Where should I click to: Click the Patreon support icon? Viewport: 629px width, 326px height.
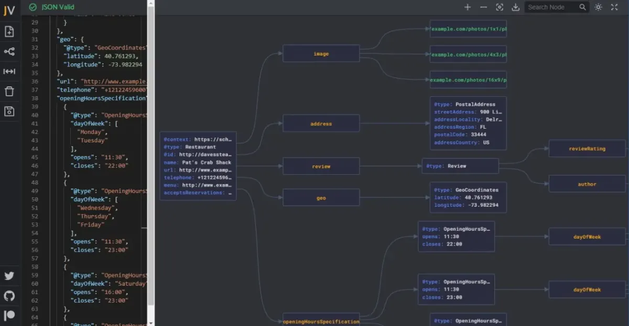pyautogui.click(x=9, y=316)
